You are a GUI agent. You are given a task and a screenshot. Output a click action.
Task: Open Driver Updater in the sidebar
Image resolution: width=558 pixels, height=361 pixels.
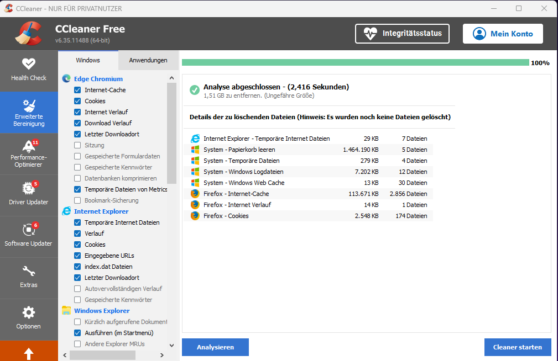click(x=28, y=195)
